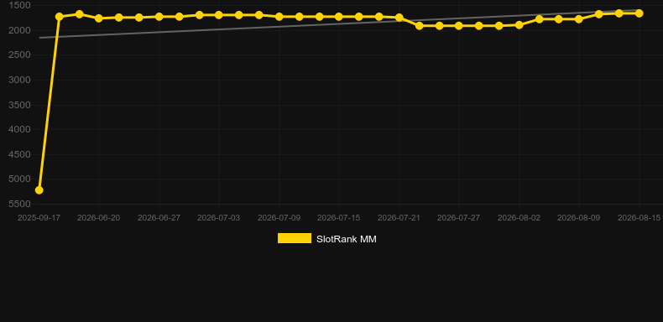Image resolution: width=663 pixels, height=322 pixels.
Task: Select the data point above 2026-07-03
Action: 219,15
